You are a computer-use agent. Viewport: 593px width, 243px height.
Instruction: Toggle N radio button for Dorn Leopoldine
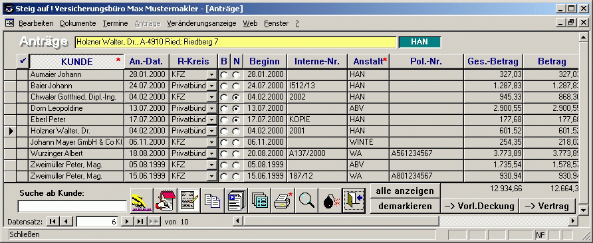pyautogui.click(x=236, y=110)
